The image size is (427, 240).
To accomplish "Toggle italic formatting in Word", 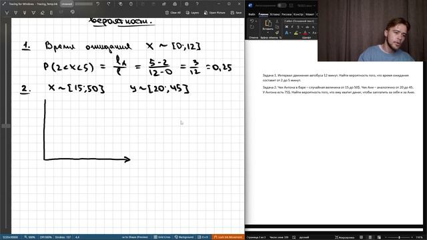I will [x=292, y=27].
